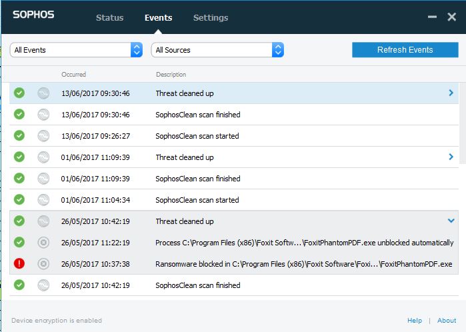Click source icon of 26/05/2017 Threat cleaned up row
Image resolution: width=466 pixels, height=332 pixels.
coord(43,221)
